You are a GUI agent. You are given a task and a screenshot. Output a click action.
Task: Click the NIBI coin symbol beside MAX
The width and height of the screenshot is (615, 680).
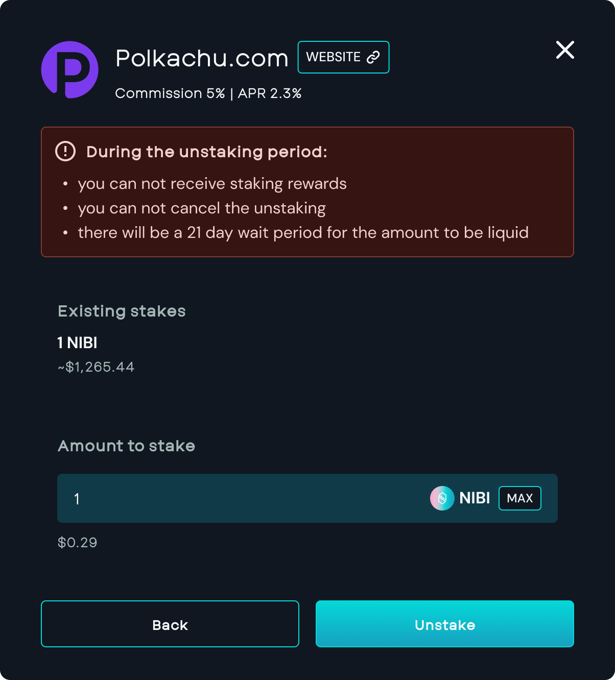pos(475,498)
